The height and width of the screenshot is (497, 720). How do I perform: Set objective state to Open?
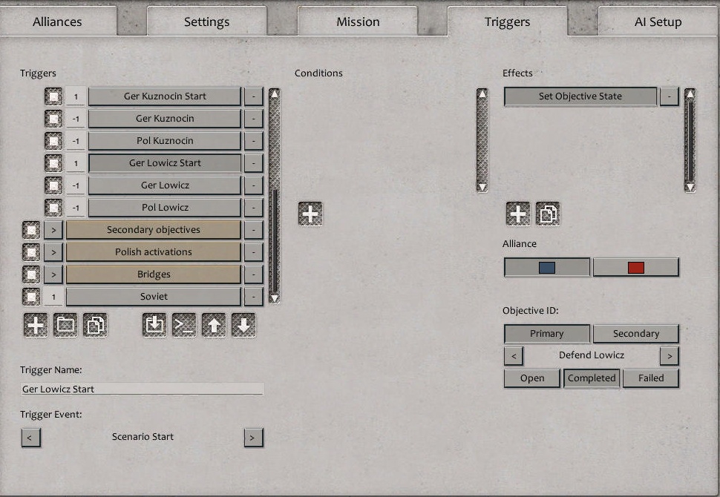click(532, 378)
